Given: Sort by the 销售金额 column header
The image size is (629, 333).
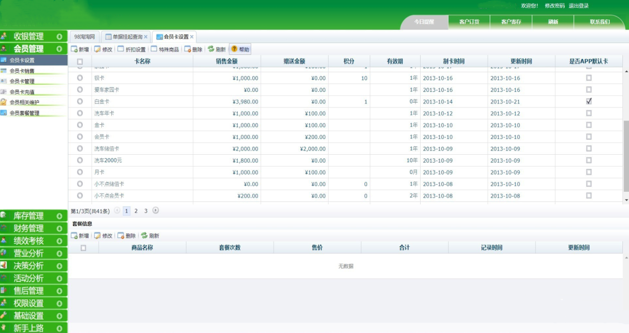Looking at the screenshot, I should click(x=227, y=61).
